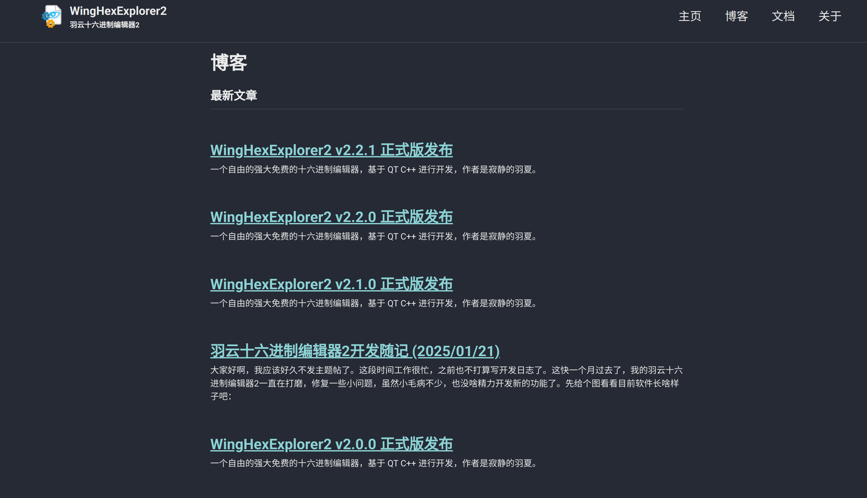
Task: Open the 开发随记 (2025/01/21) article
Action: pos(355,351)
